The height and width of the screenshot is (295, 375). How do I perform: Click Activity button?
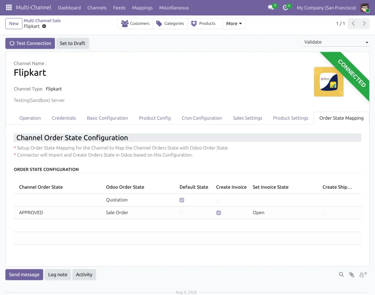(x=84, y=274)
